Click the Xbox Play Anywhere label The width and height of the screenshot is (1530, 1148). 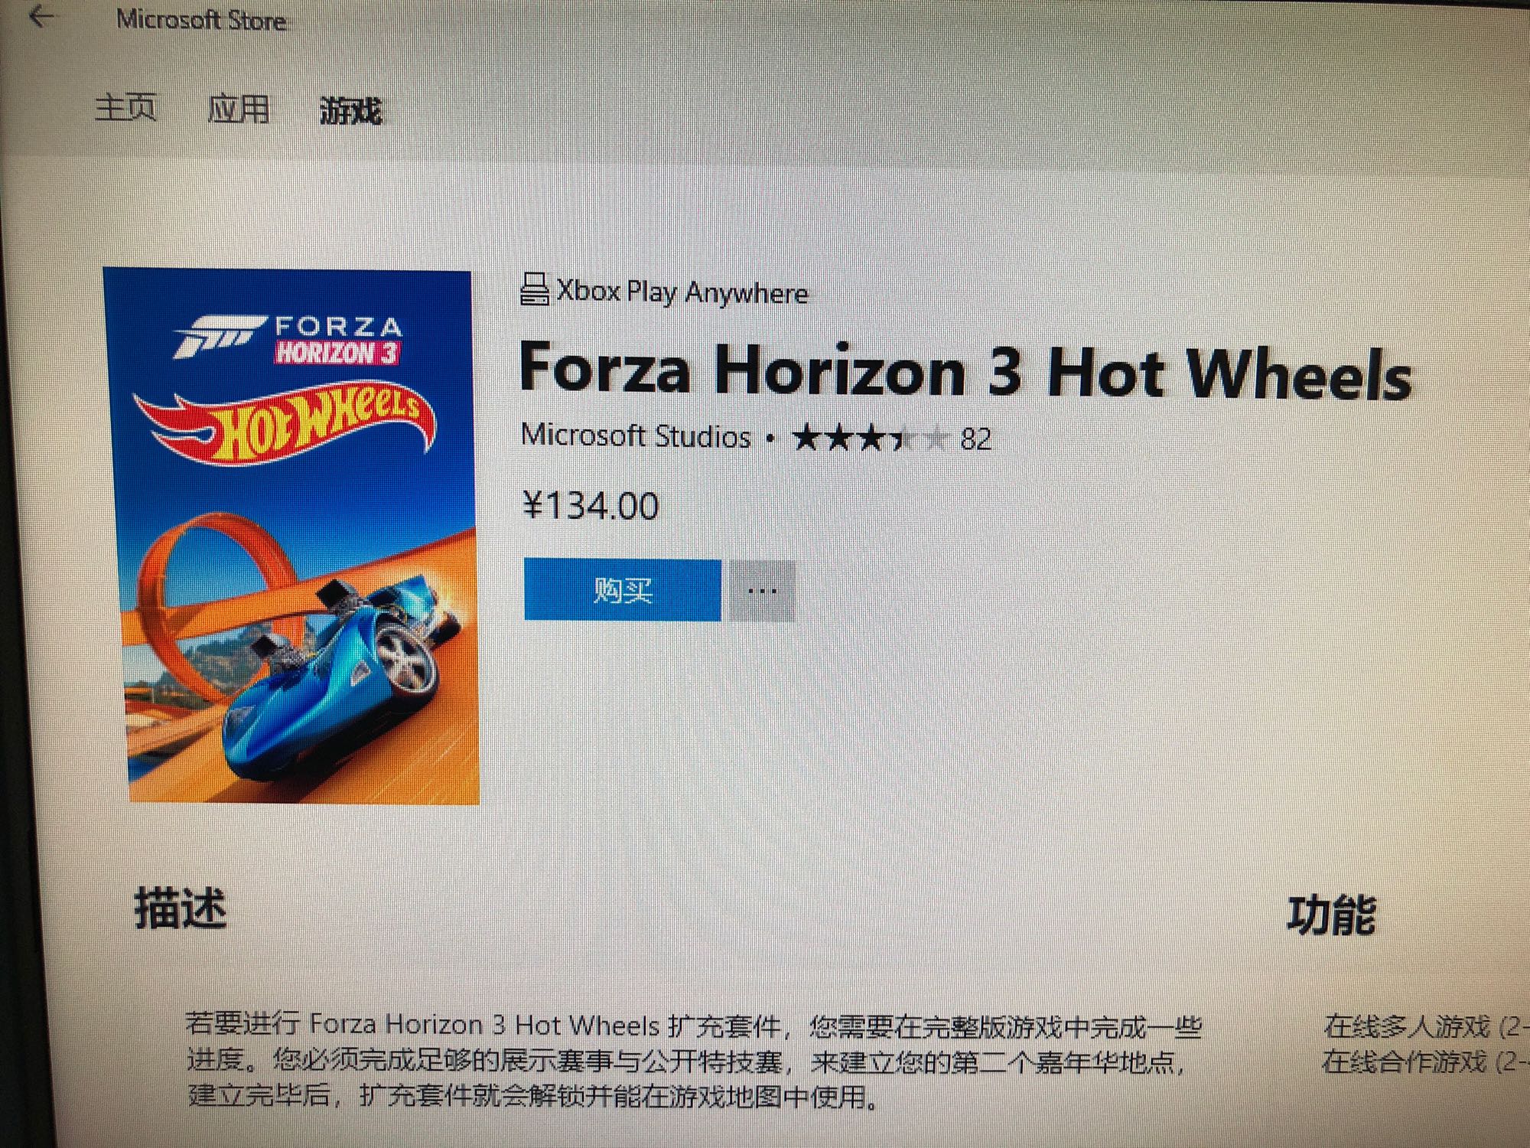click(x=682, y=292)
